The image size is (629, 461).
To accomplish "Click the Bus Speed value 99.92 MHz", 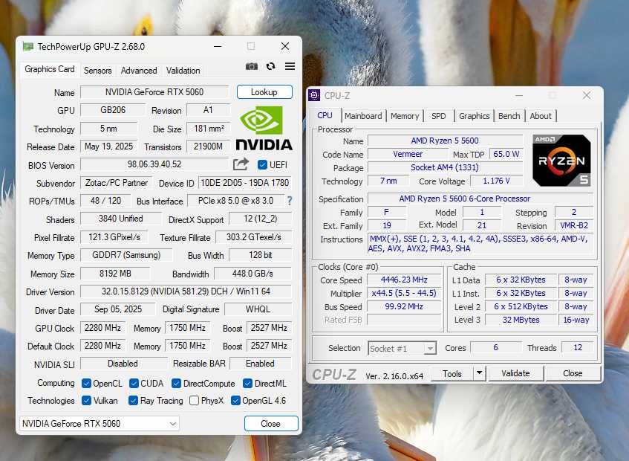I will click(404, 306).
